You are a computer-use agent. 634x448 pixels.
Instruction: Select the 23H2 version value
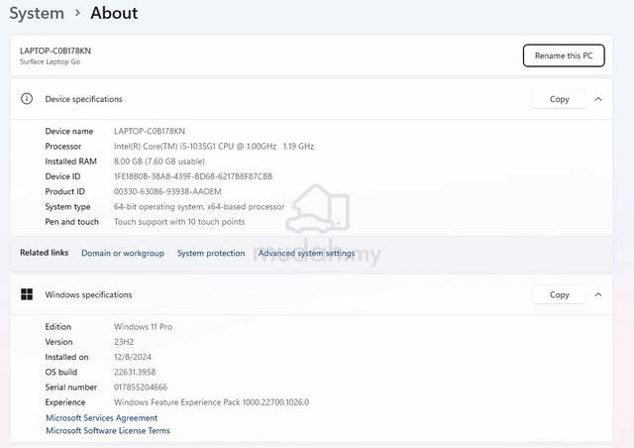[x=123, y=342]
